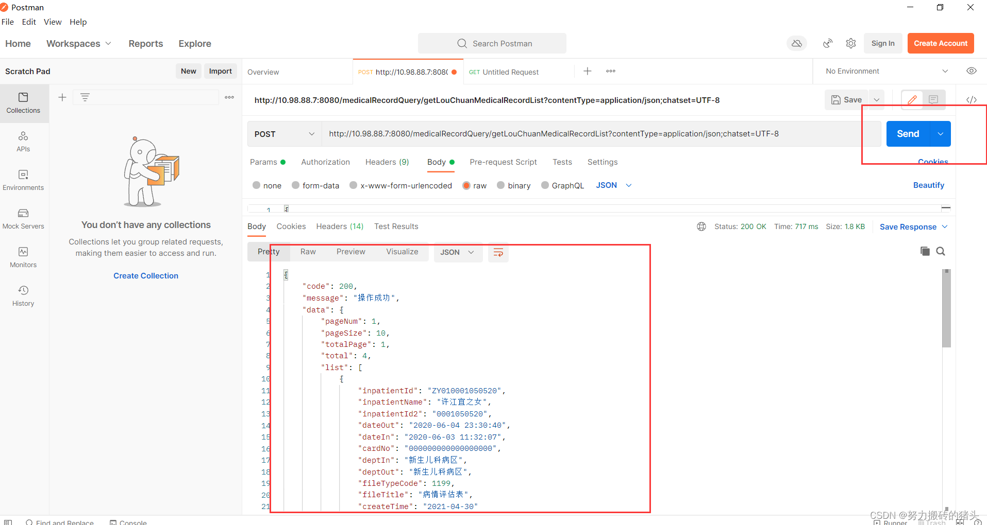Open settings via the gear icon
This screenshot has width=987, height=525.
pyautogui.click(x=851, y=43)
